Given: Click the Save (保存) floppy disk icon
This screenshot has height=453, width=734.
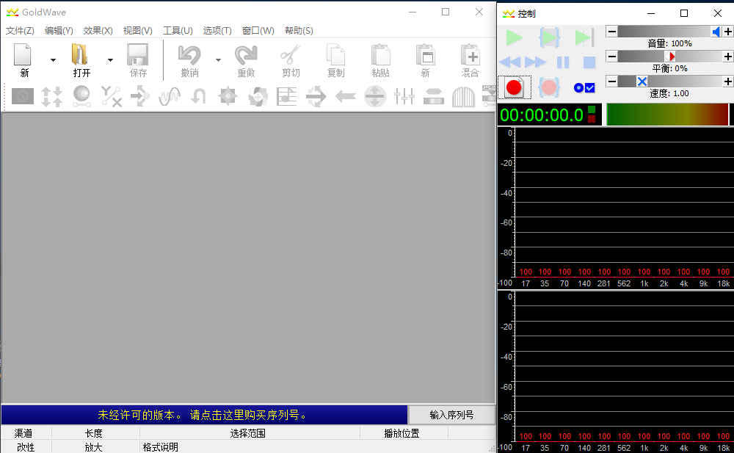Looking at the screenshot, I should (138, 55).
